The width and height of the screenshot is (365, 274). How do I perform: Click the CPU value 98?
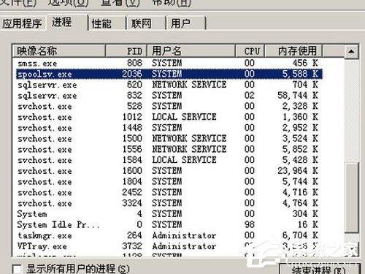click(x=250, y=224)
